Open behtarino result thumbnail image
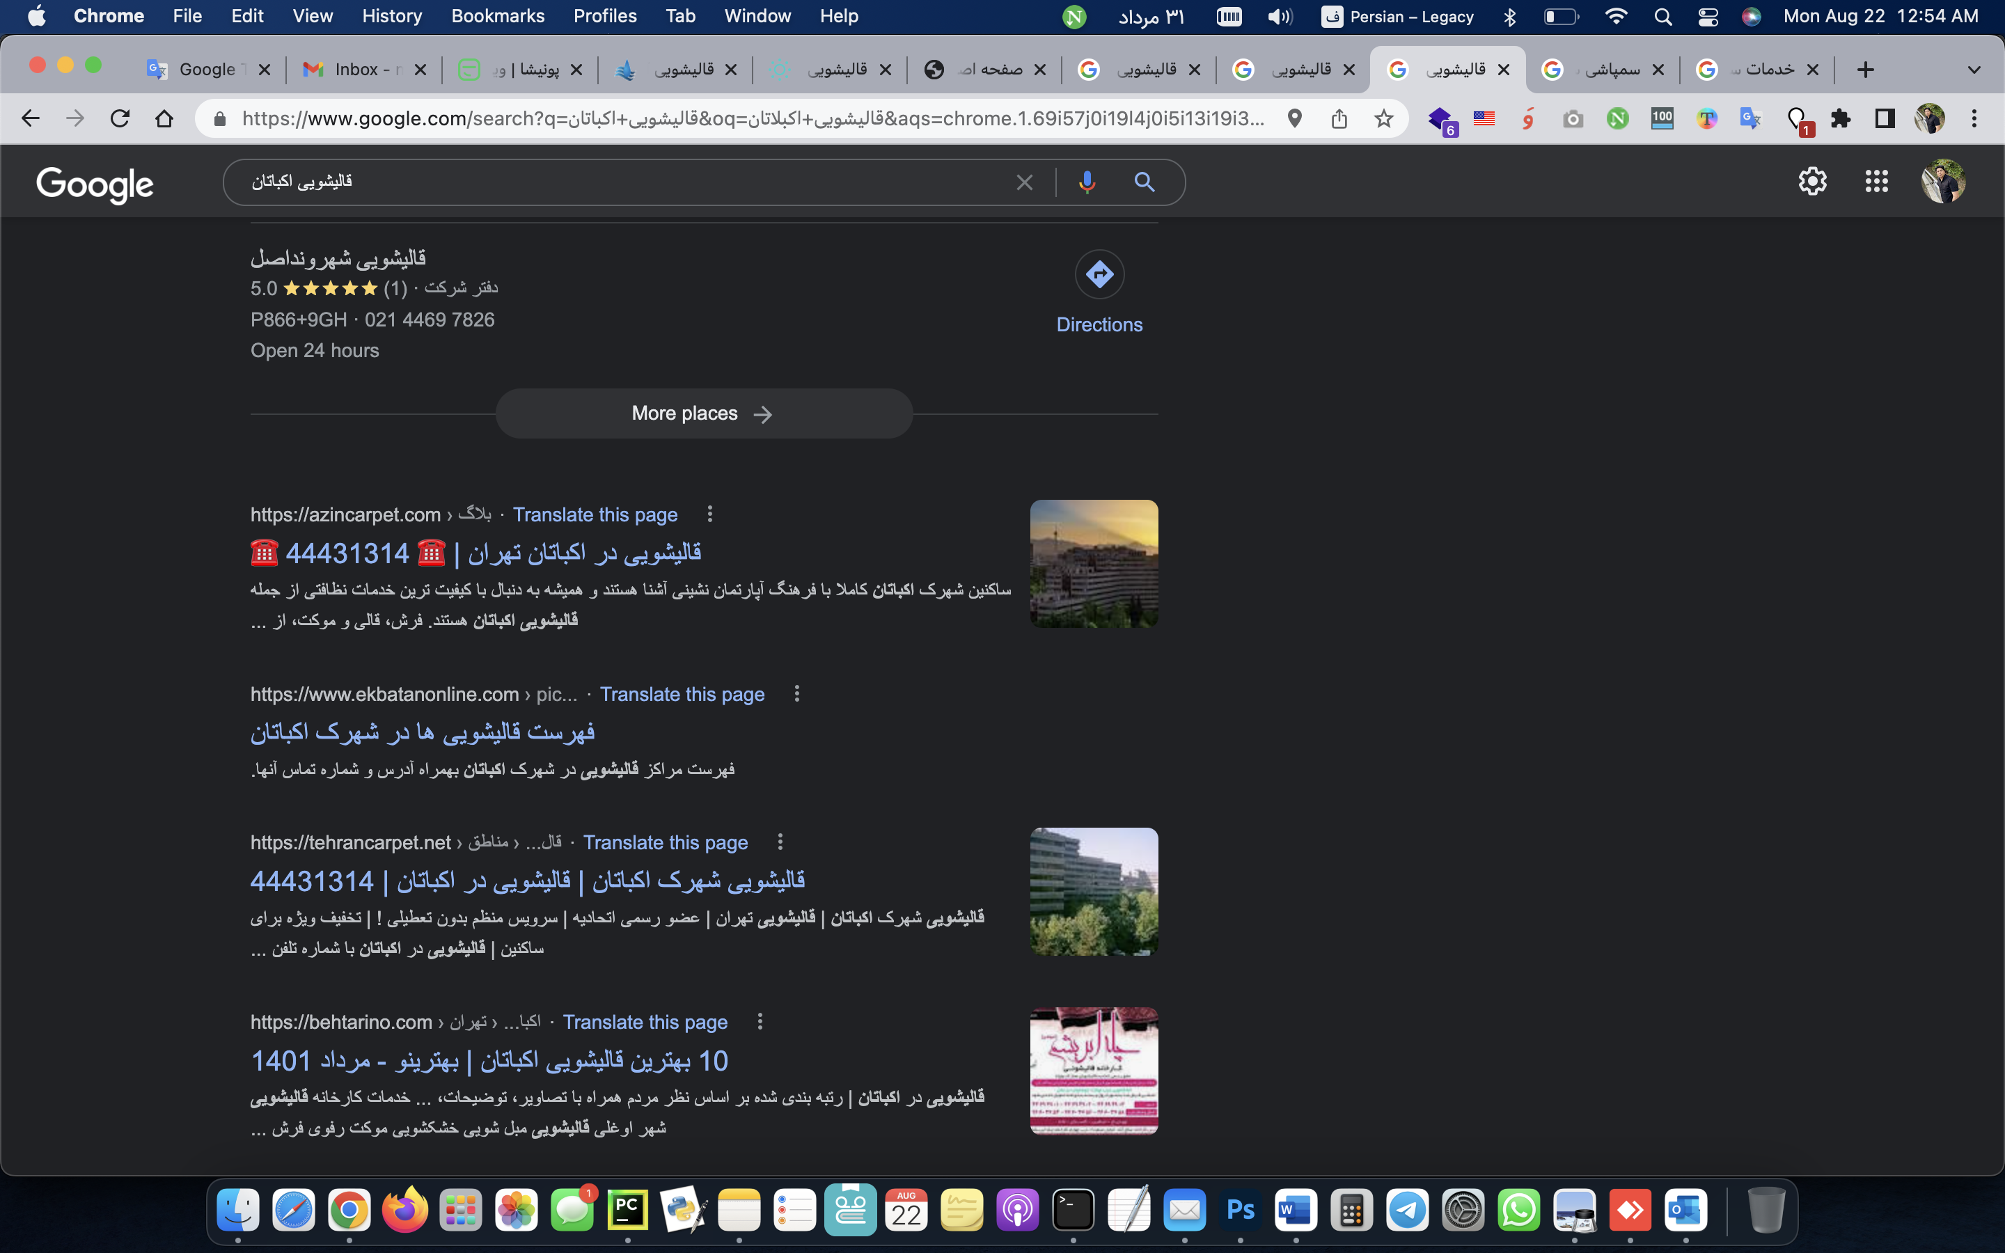Viewport: 2005px width, 1253px height. point(1094,1071)
